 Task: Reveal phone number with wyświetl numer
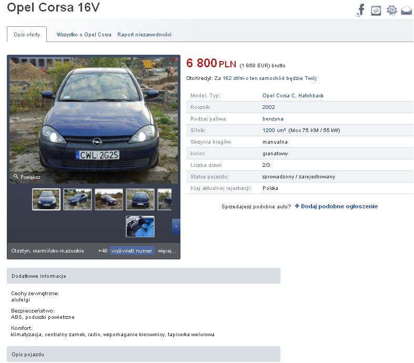point(132,250)
